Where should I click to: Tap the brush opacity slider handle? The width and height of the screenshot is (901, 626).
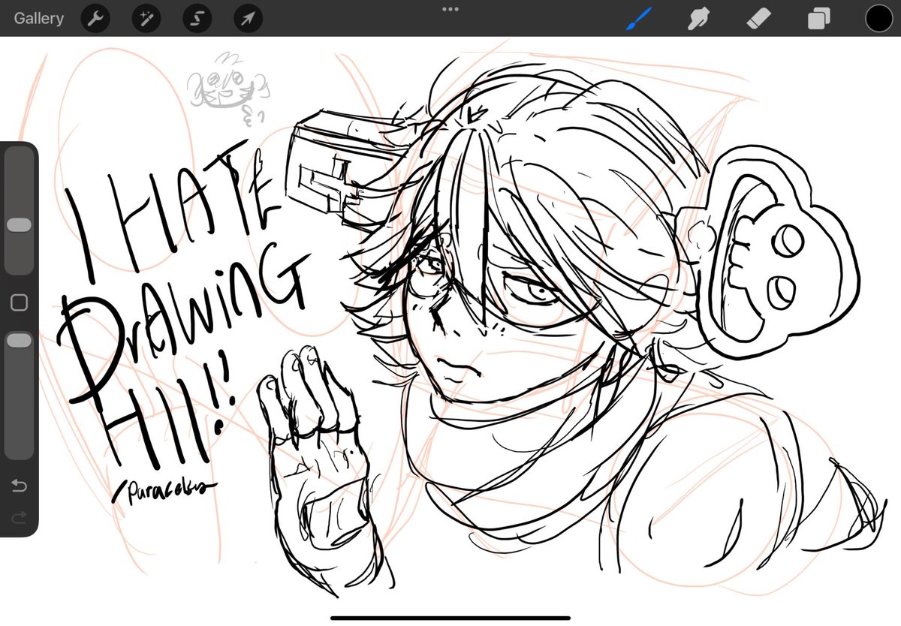point(19,341)
